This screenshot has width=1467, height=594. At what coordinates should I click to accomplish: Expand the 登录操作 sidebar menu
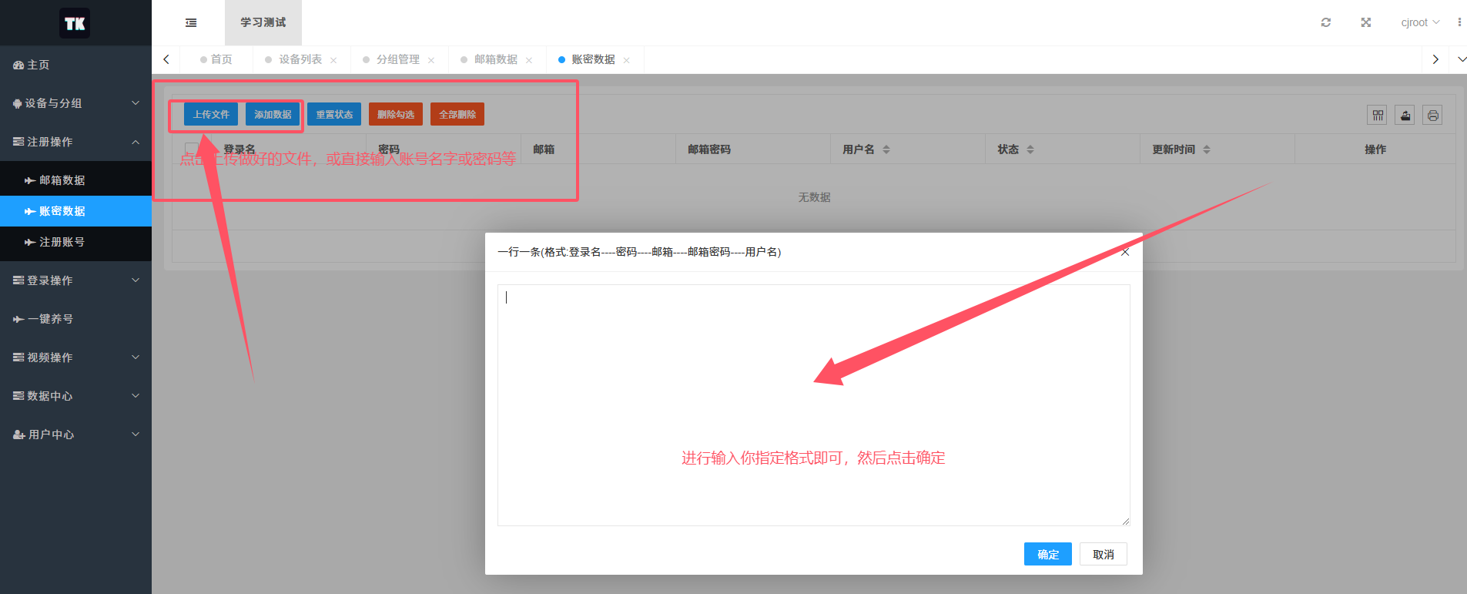tap(75, 280)
